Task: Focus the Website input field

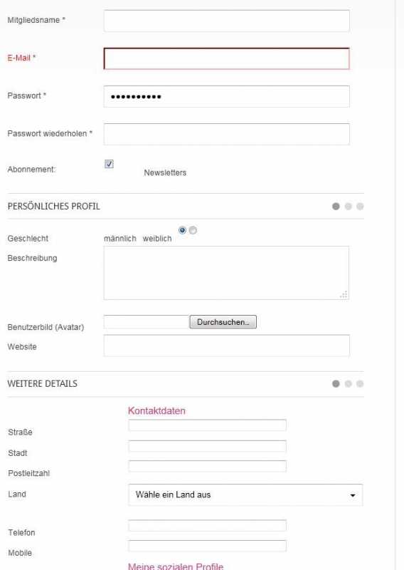Action: 227,346
